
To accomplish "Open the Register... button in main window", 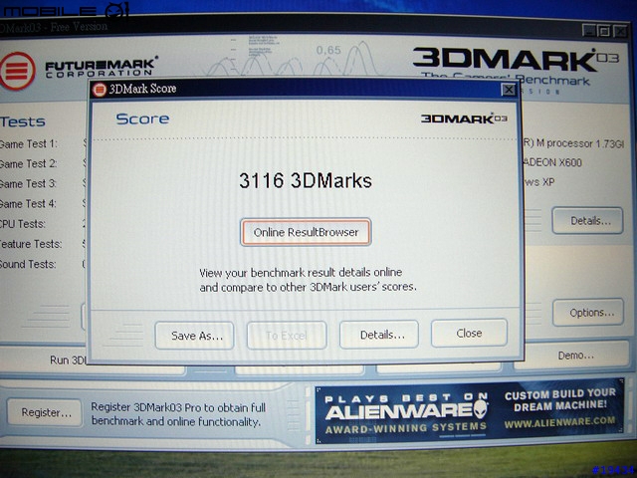I will [x=45, y=412].
